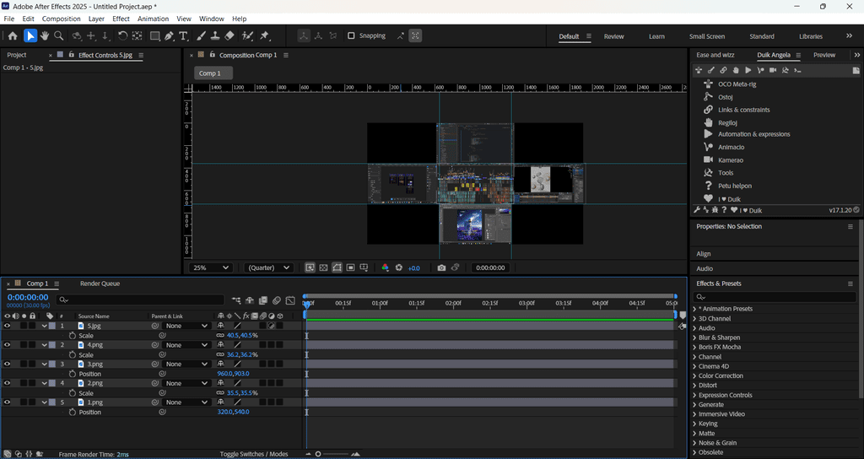Screen dimensions: 864x459
Task: Select the Puppet Pin tool
Action: point(265,36)
